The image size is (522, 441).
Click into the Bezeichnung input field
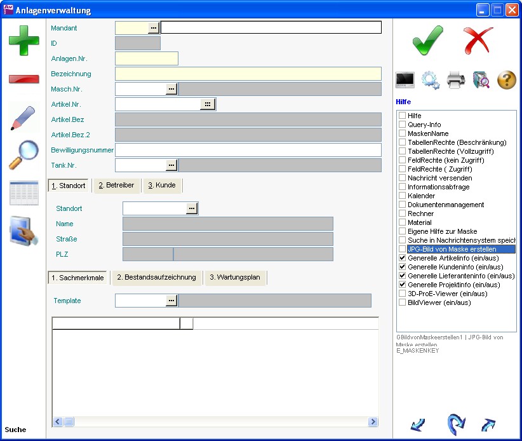[x=248, y=74]
